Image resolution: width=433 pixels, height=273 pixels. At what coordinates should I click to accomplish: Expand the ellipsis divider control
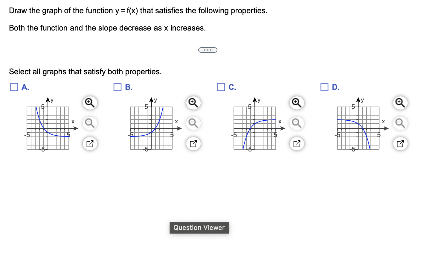[x=208, y=50]
